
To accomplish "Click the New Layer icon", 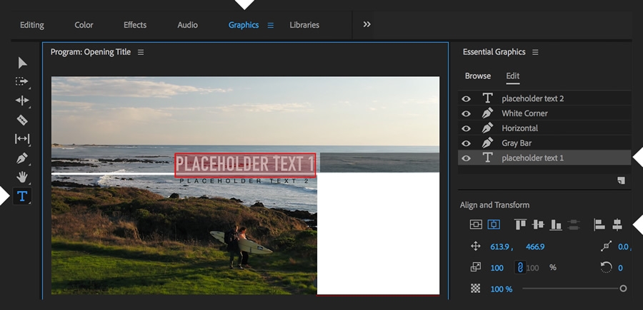I will [622, 180].
